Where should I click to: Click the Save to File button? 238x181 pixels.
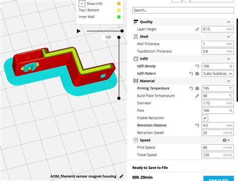218,178
